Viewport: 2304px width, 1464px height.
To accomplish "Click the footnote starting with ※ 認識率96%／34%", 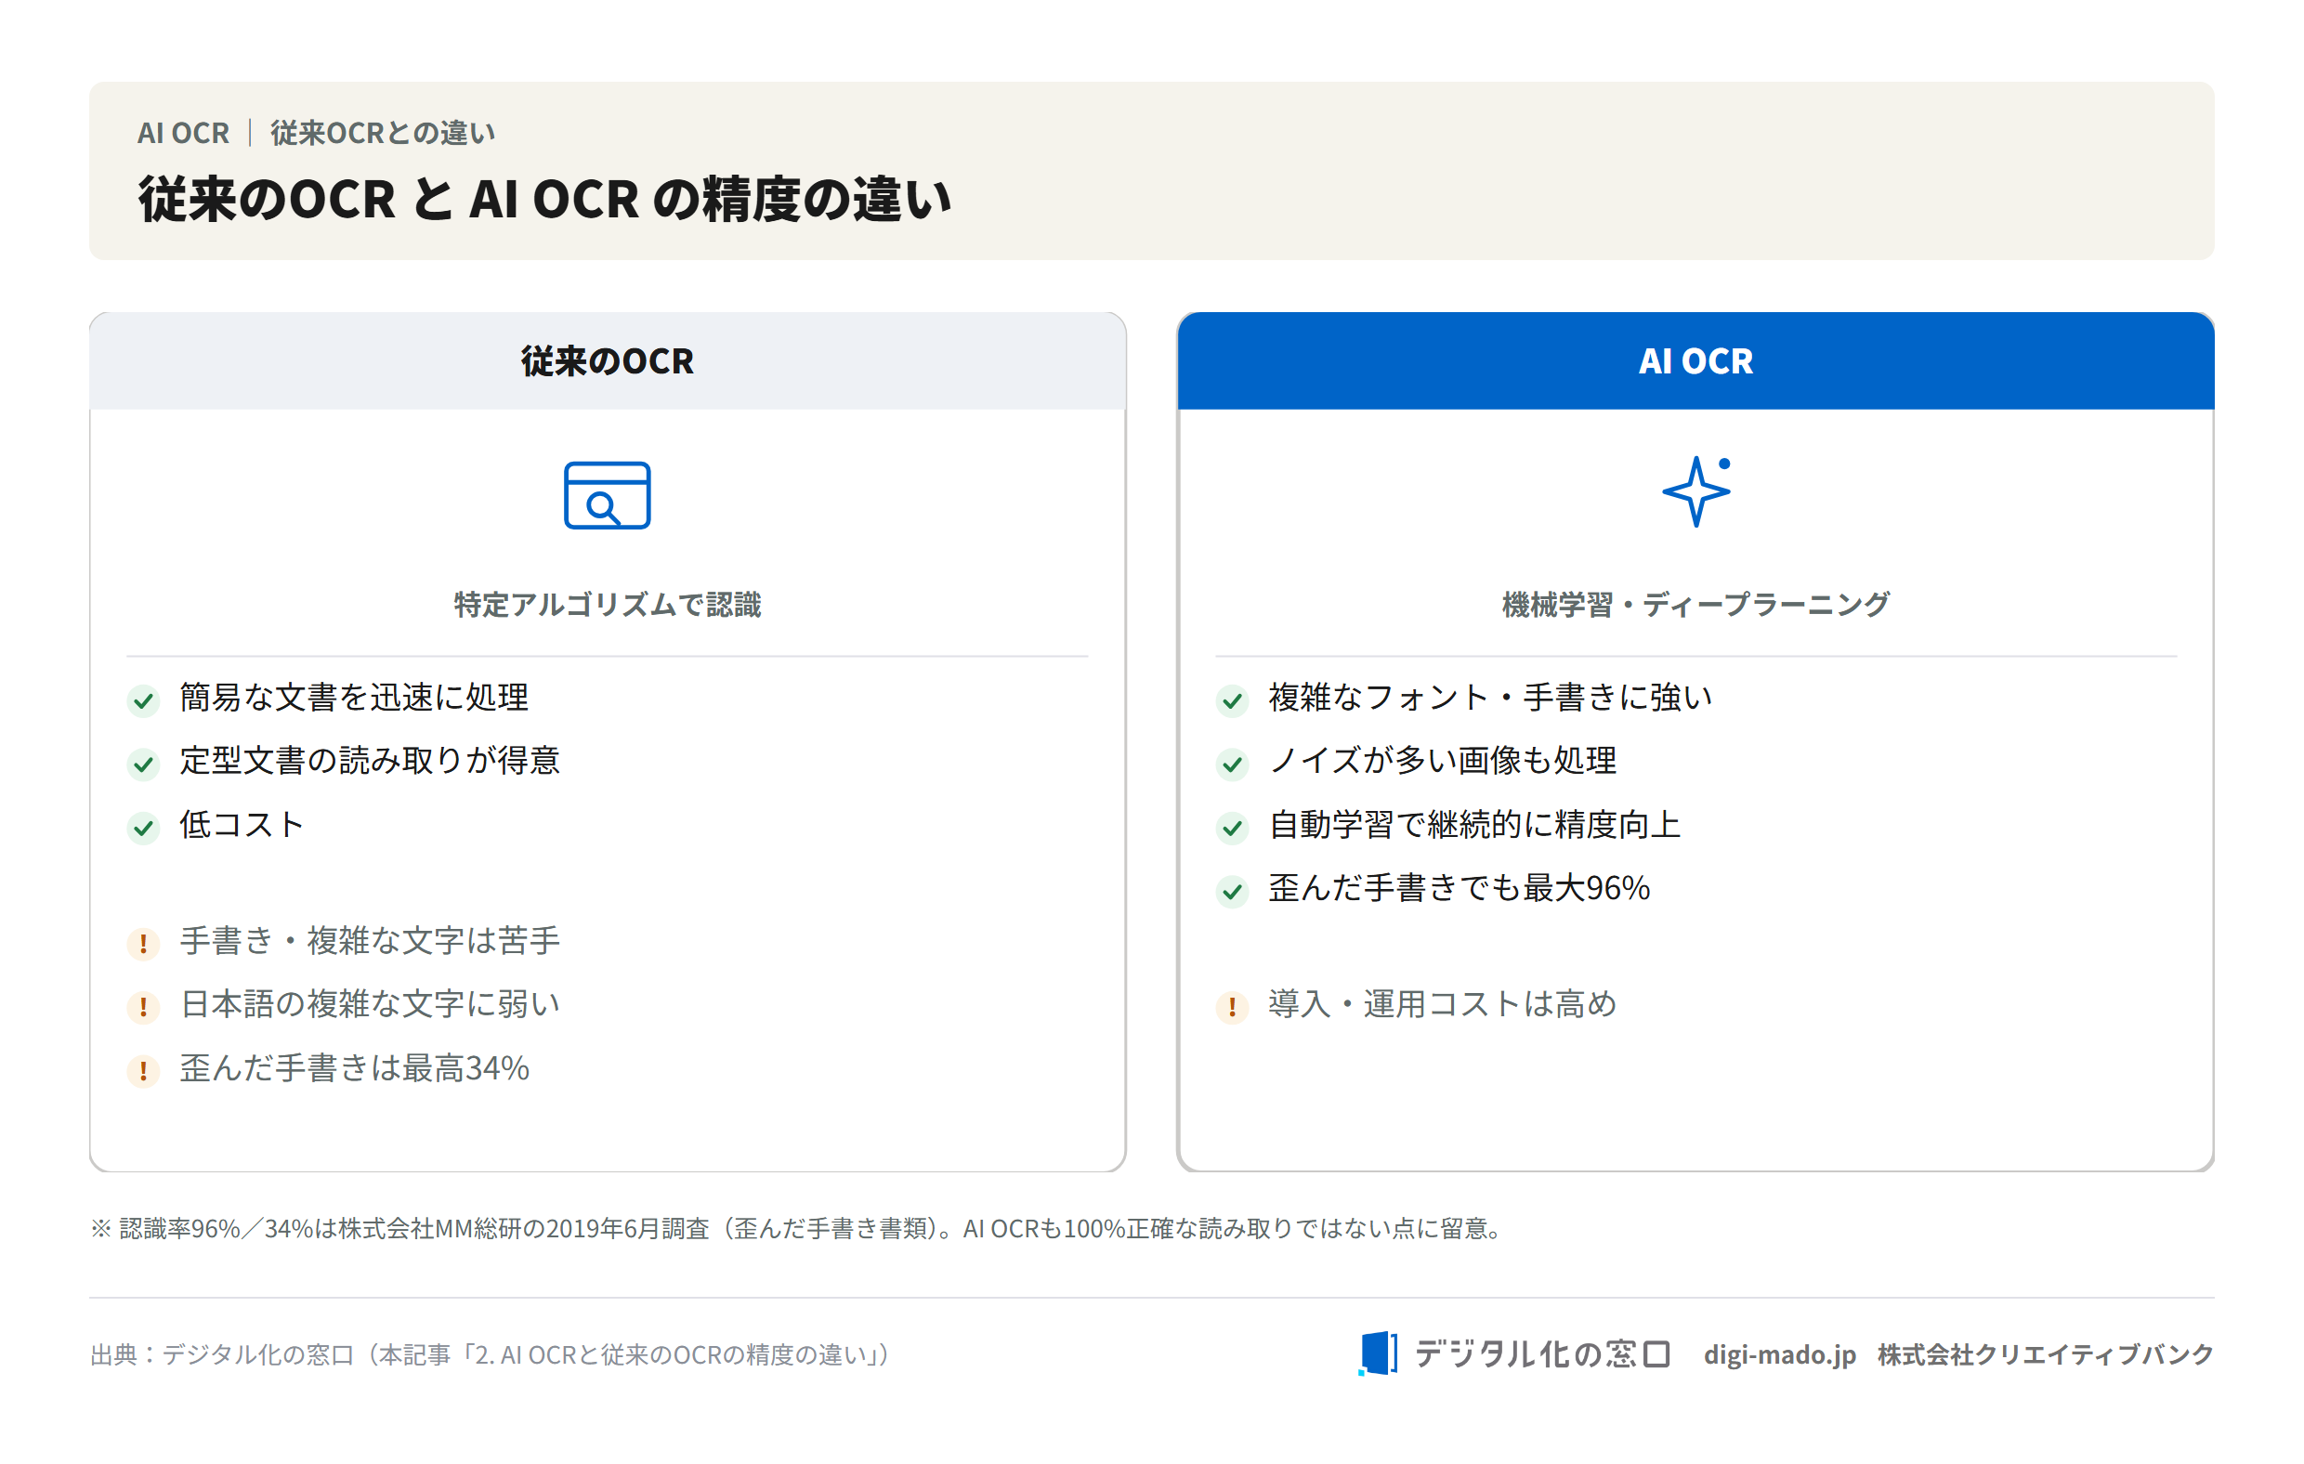I will coord(798,1228).
